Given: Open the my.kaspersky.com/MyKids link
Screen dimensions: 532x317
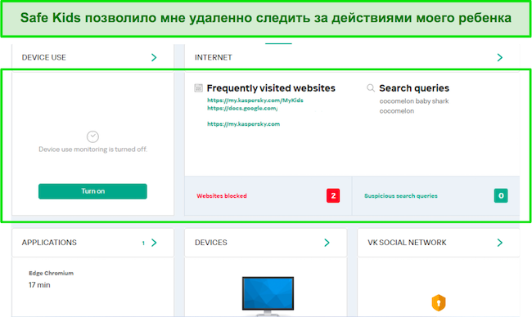Looking at the screenshot, I should [x=255, y=100].
